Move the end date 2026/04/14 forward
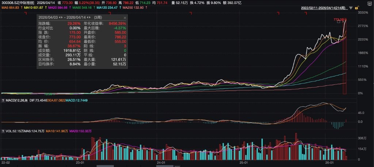This screenshot has height=167, width=374. coord(90,17)
